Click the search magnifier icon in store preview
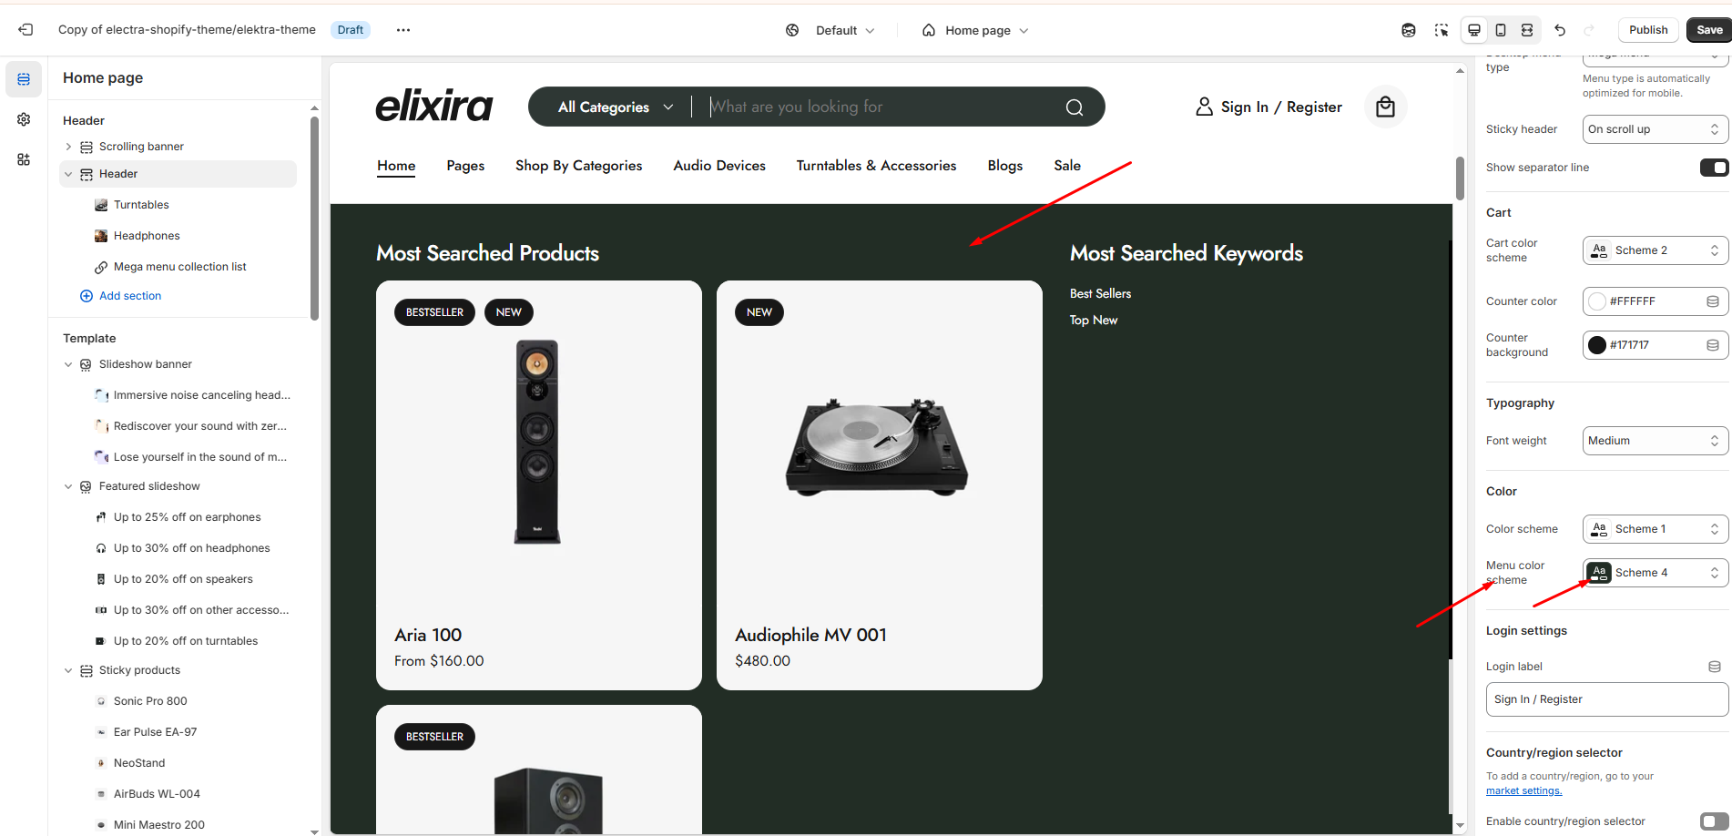Viewport: 1732px width, 836px height. (x=1075, y=107)
